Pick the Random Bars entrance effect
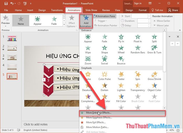The image size is (183, 133). click(x=138, y=49)
